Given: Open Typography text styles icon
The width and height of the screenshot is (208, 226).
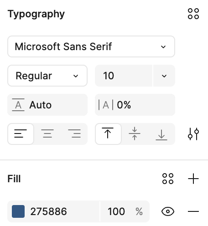Looking at the screenshot, I should [x=193, y=14].
